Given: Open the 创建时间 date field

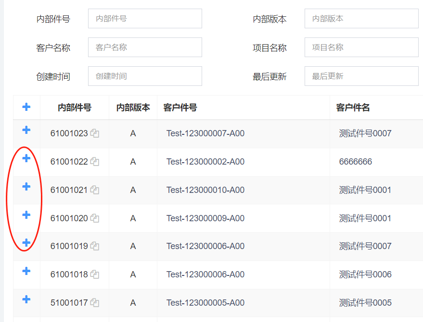Looking at the screenshot, I should point(145,76).
